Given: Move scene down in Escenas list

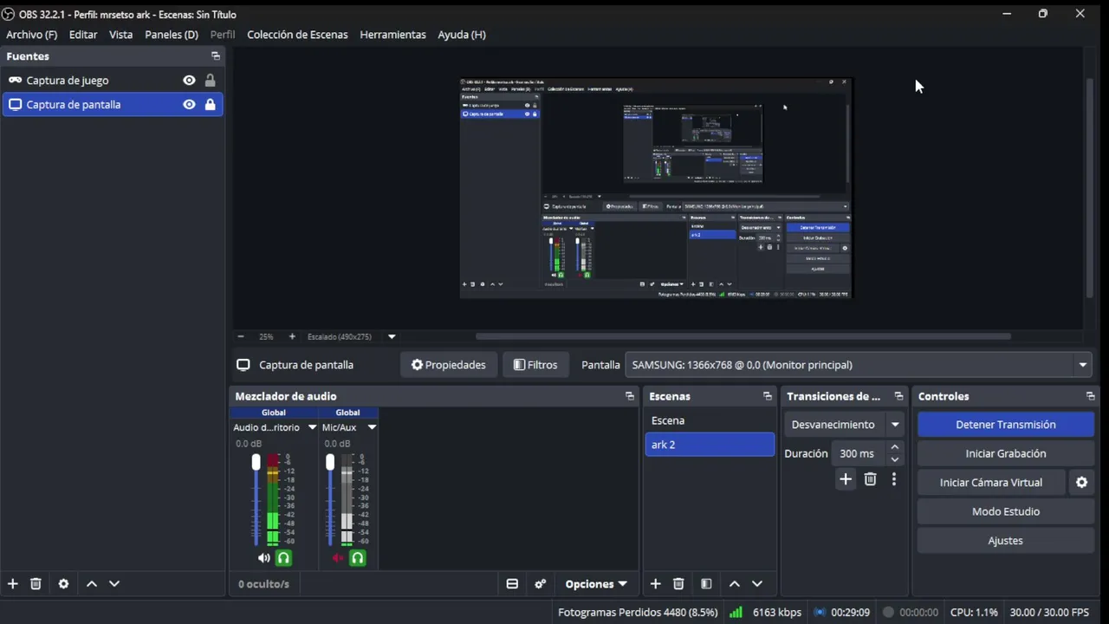Looking at the screenshot, I should pyautogui.click(x=757, y=584).
